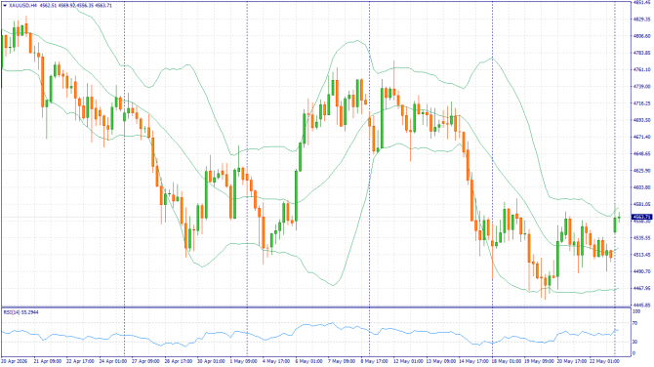Viewport: 654px width, 367px height.
Task: Click the 4467.95 price axis label
Action: click(641, 288)
